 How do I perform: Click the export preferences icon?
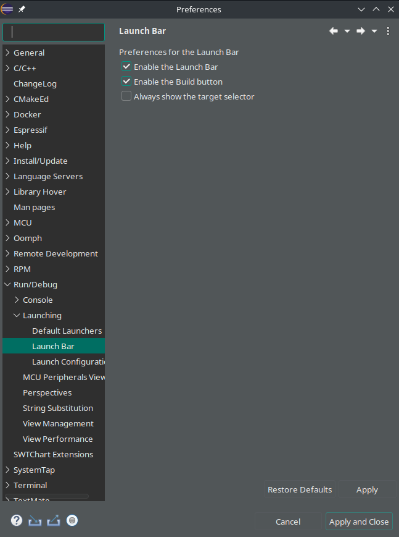pos(54,520)
